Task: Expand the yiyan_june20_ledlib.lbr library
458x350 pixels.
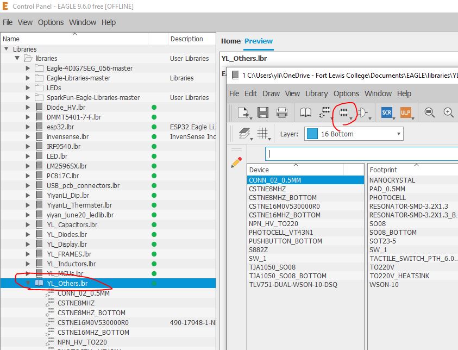Action: click(28, 215)
